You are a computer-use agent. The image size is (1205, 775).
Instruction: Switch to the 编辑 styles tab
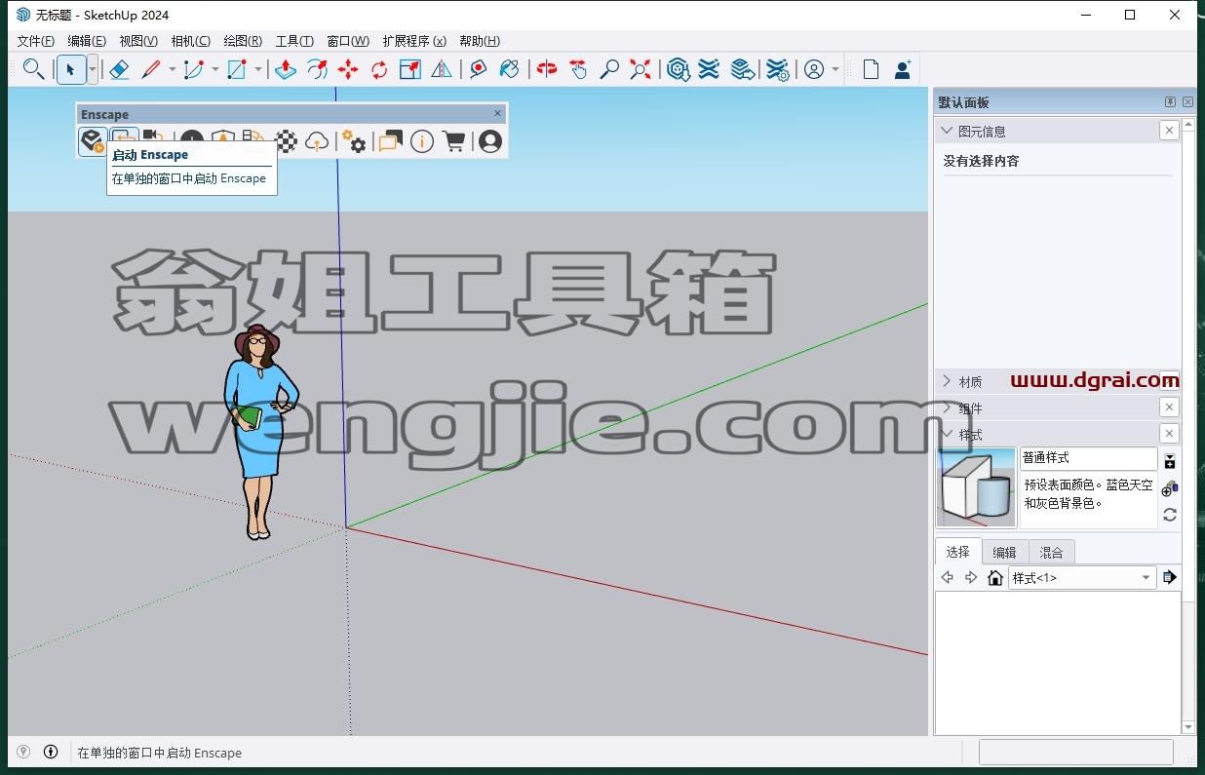pos(1004,552)
